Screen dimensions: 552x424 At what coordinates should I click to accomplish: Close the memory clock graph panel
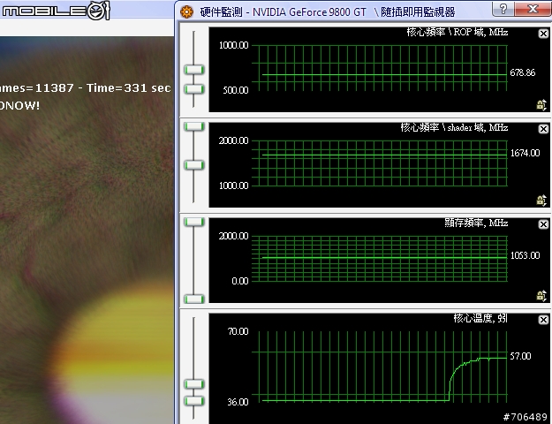[x=543, y=224]
